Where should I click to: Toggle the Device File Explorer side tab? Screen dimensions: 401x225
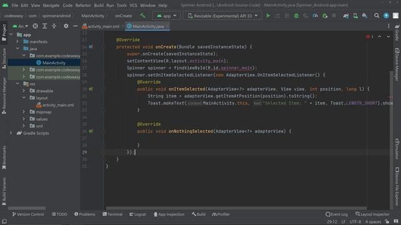(397, 186)
